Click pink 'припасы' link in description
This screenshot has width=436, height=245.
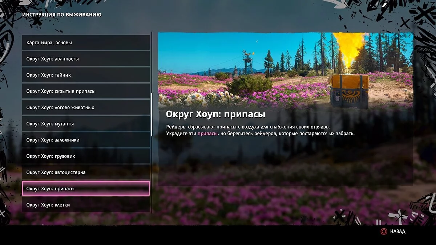[207, 134]
